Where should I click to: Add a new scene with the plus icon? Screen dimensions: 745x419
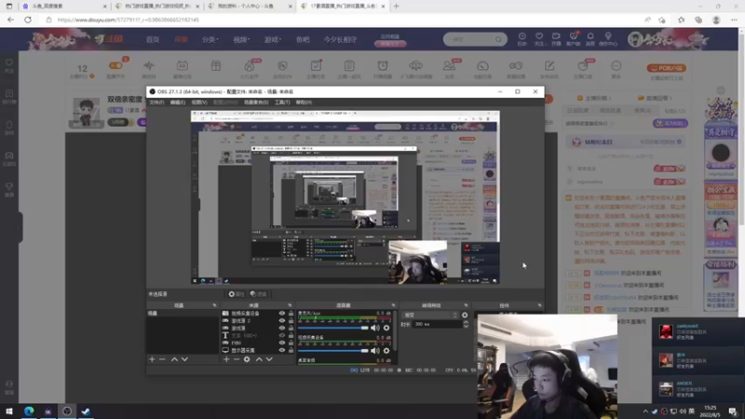point(152,359)
